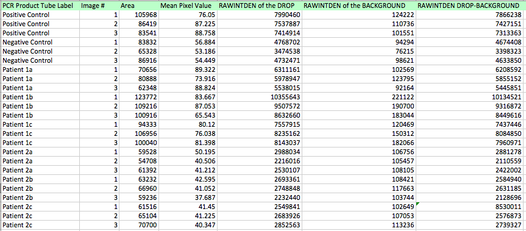Select the background value 221122

pos(359,97)
